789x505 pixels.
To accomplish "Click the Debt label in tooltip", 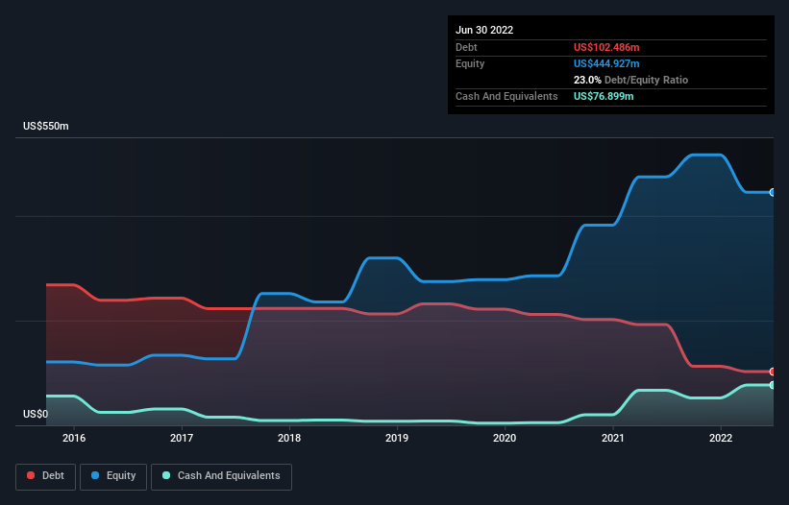I will click(x=466, y=47).
